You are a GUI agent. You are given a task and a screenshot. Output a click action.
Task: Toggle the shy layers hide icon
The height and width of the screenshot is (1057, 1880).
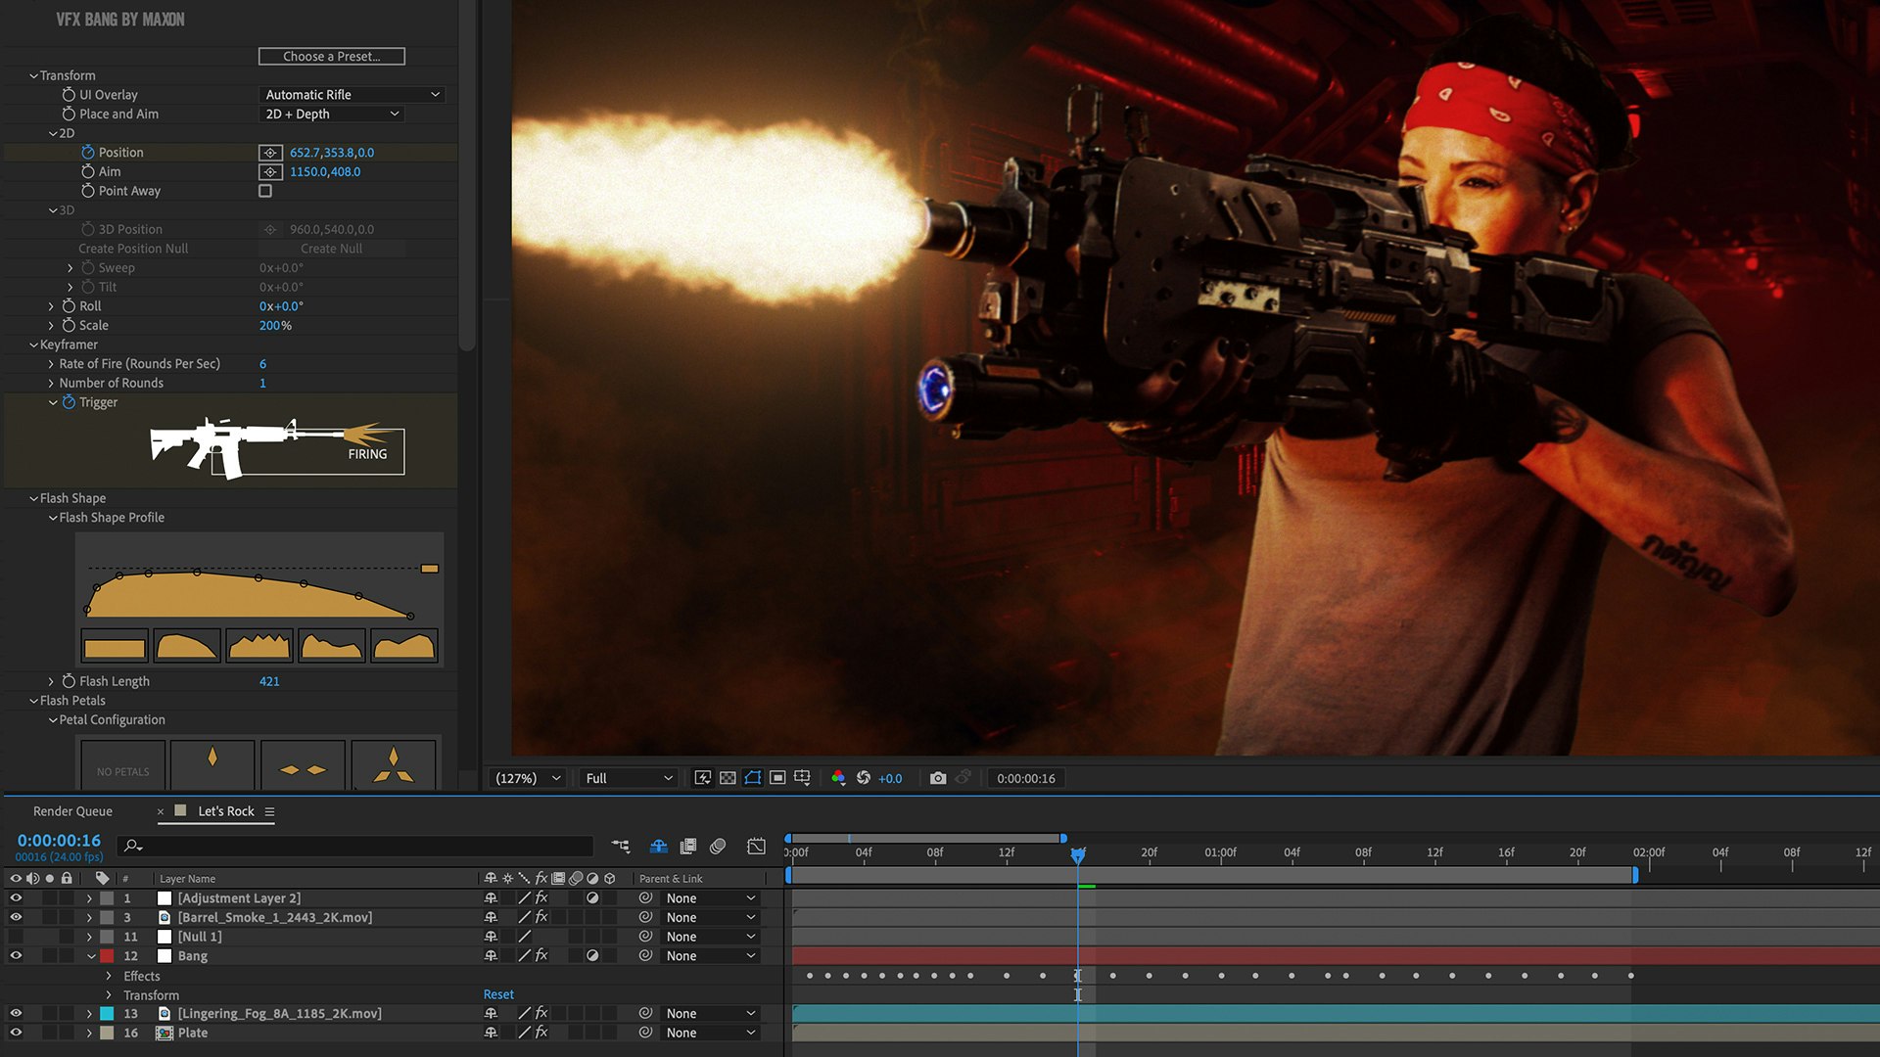click(659, 846)
